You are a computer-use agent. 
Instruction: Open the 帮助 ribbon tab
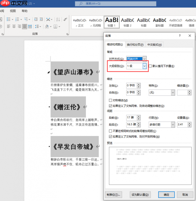[24, 11]
